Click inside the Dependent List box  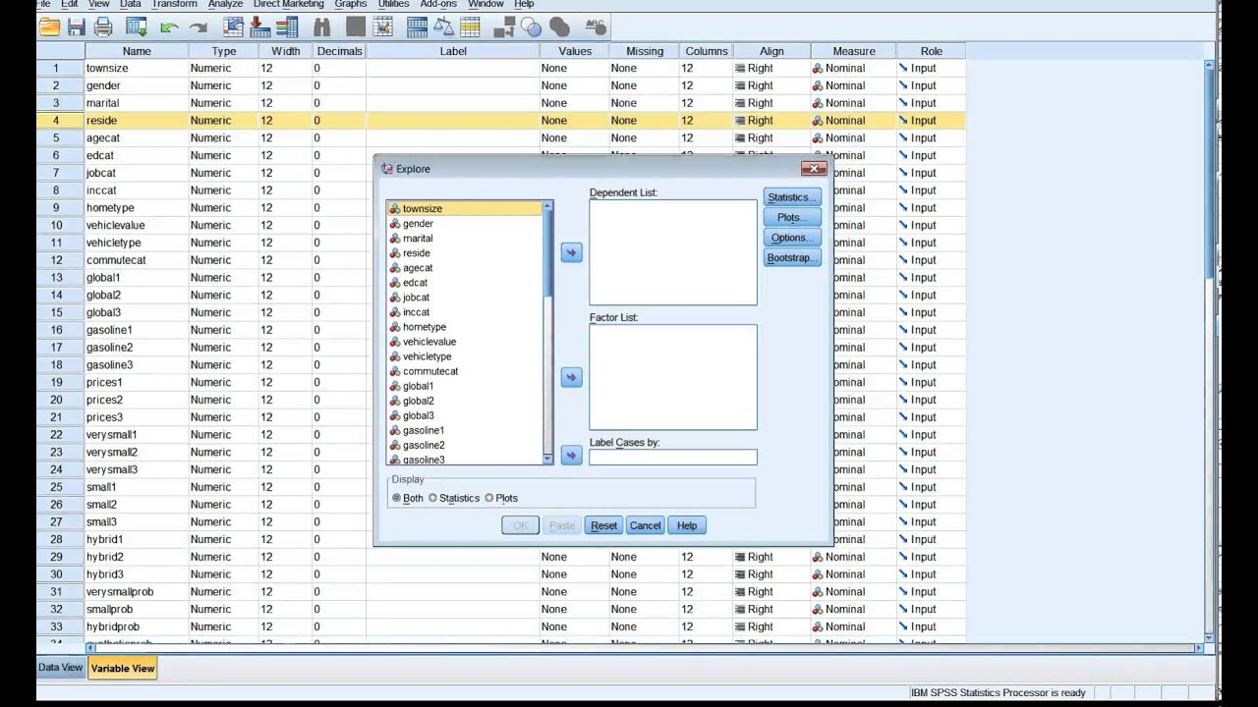point(673,252)
